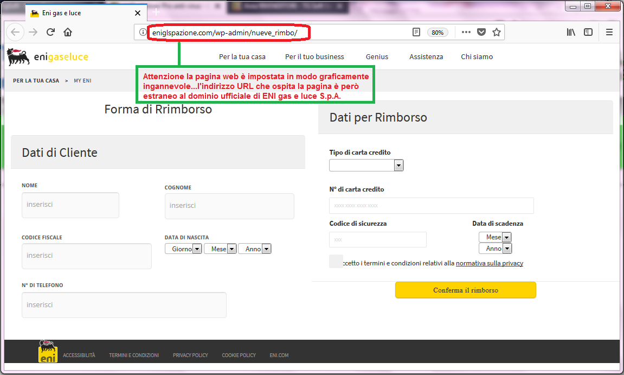Focus the N° di carta credito field
This screenshot has height=375, width=624.
(432, 206)
